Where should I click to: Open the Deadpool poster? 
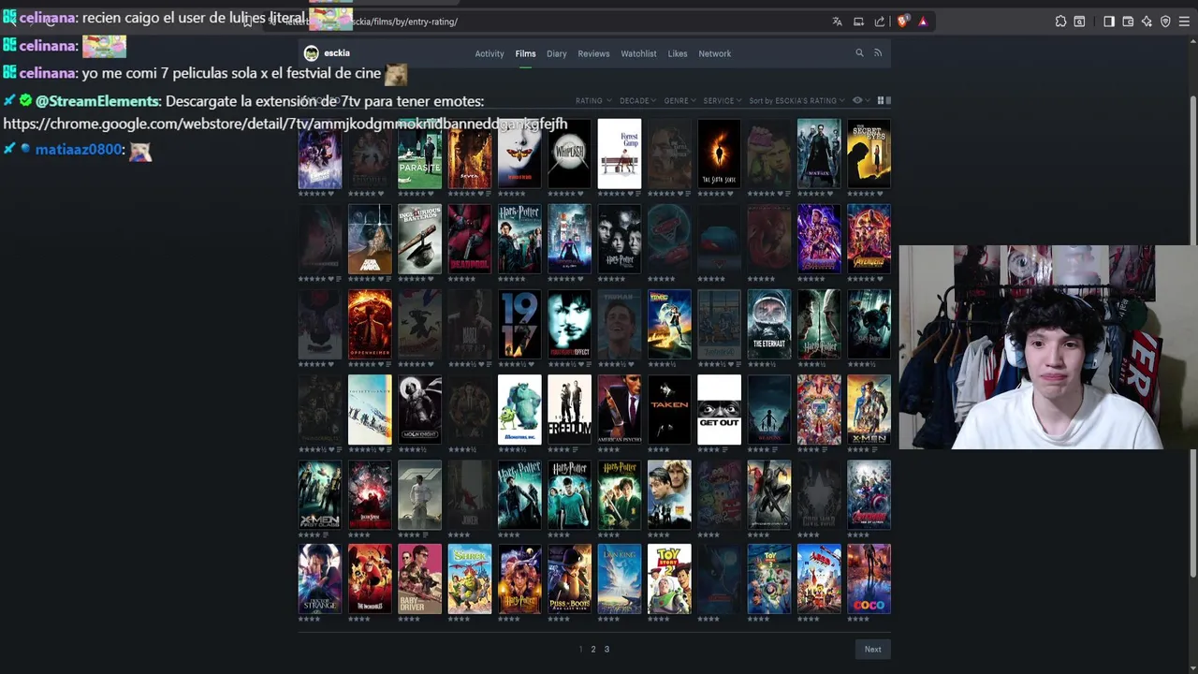point(470,239)
